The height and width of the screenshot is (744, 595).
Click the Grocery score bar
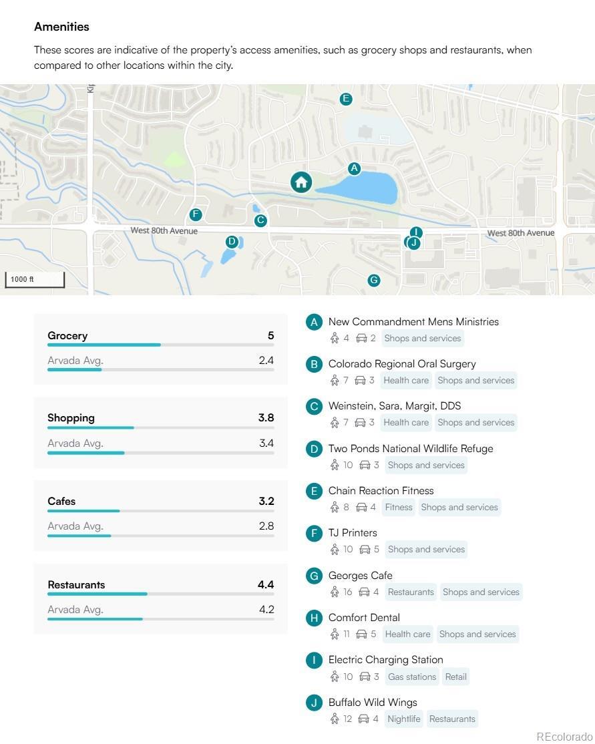160,345
